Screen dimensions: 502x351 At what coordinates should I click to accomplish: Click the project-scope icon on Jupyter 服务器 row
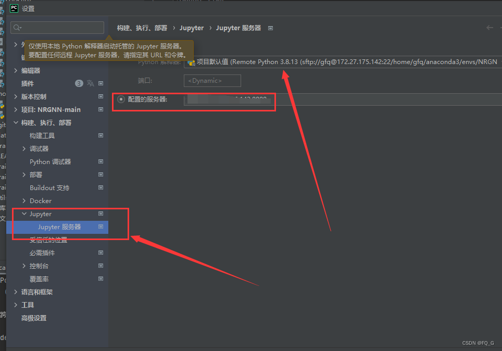101,227
